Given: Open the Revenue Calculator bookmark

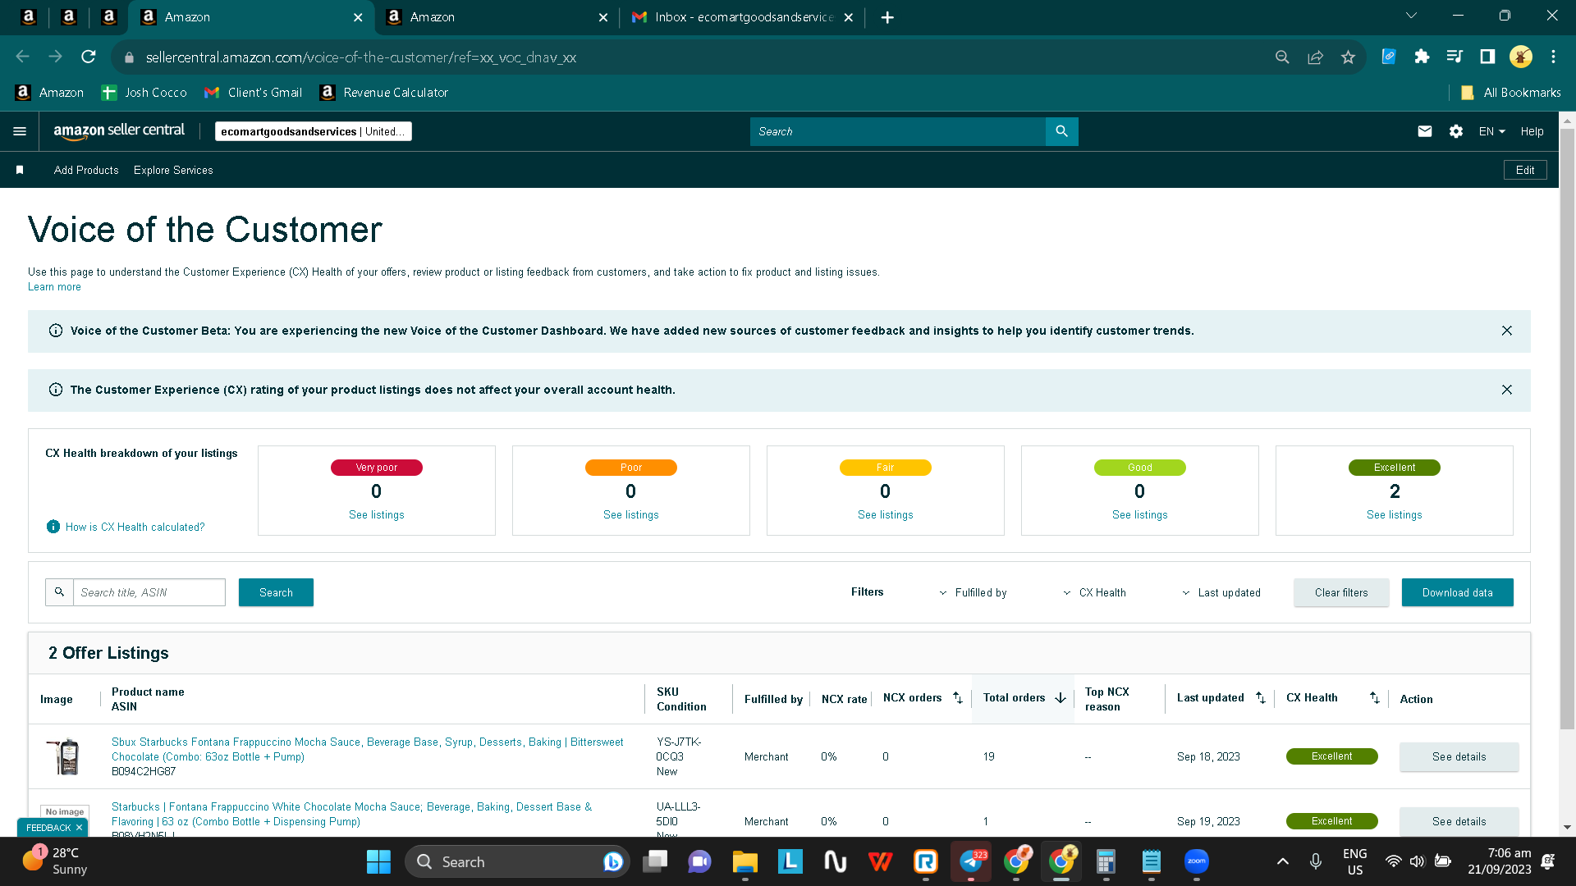Looking at the screenshot, I should pos(384,93).
